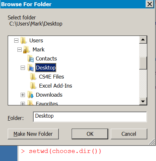Select the CS4E Files folder label
The image size is (156, 161).
click(51, 77)
